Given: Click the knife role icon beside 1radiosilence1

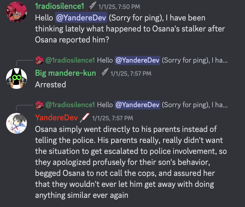Looking at the screenshot, I should [x=91, y=5].
